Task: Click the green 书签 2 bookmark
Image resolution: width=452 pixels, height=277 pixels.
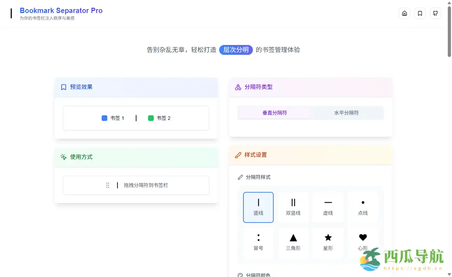Action: point(159,118)
